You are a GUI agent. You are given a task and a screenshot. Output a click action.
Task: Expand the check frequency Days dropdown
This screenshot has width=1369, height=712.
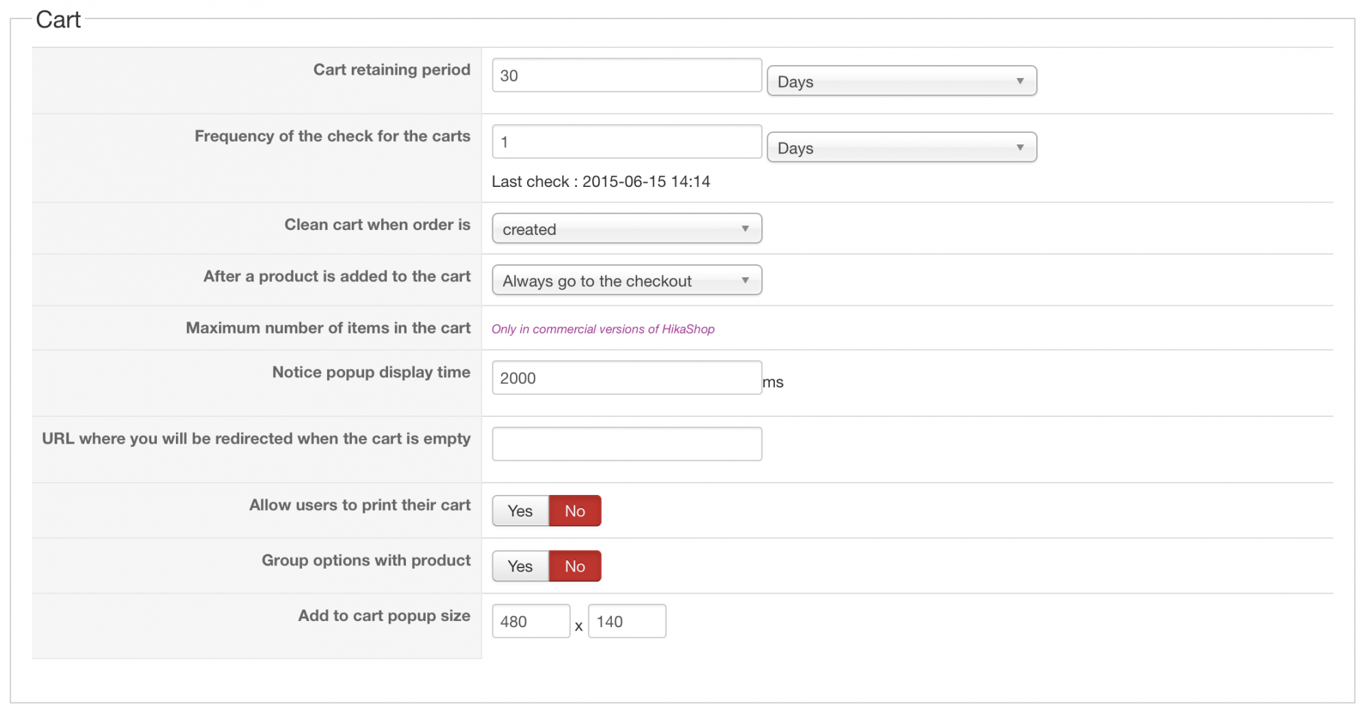(901, 147)
